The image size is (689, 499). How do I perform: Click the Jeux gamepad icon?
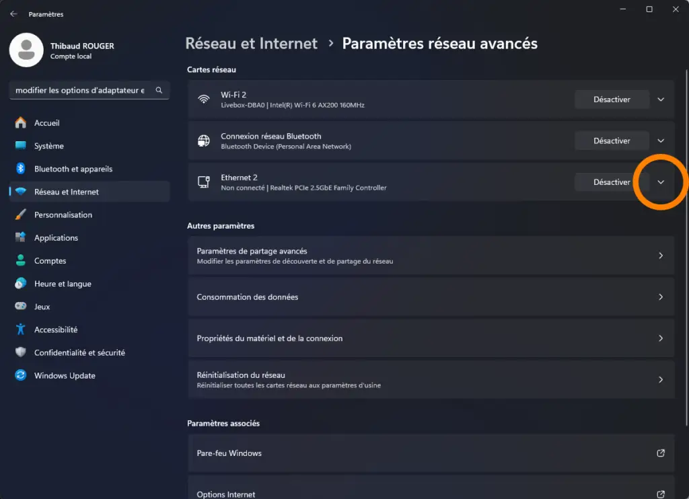[x=21, y=306]
